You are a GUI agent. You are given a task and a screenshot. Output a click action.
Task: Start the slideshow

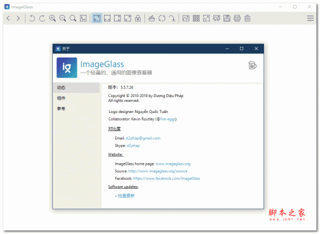(217, 18)
